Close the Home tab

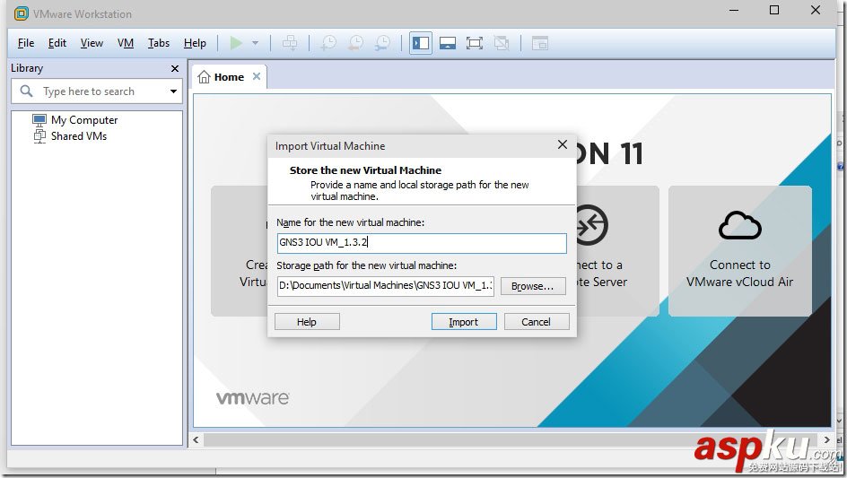click(x=257, y=76)
